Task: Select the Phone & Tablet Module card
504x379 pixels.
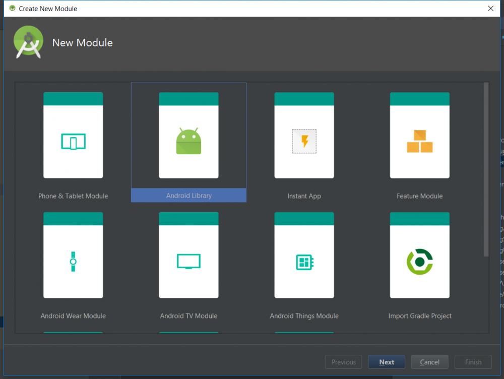Action: coord(73,143)
